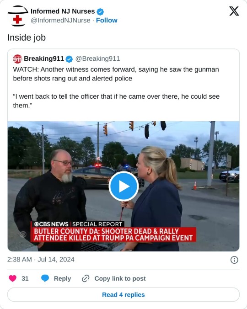Open Informed NJ Nurses profile name
The width and height of the screenshot is (247, 309).
[63, 11]
